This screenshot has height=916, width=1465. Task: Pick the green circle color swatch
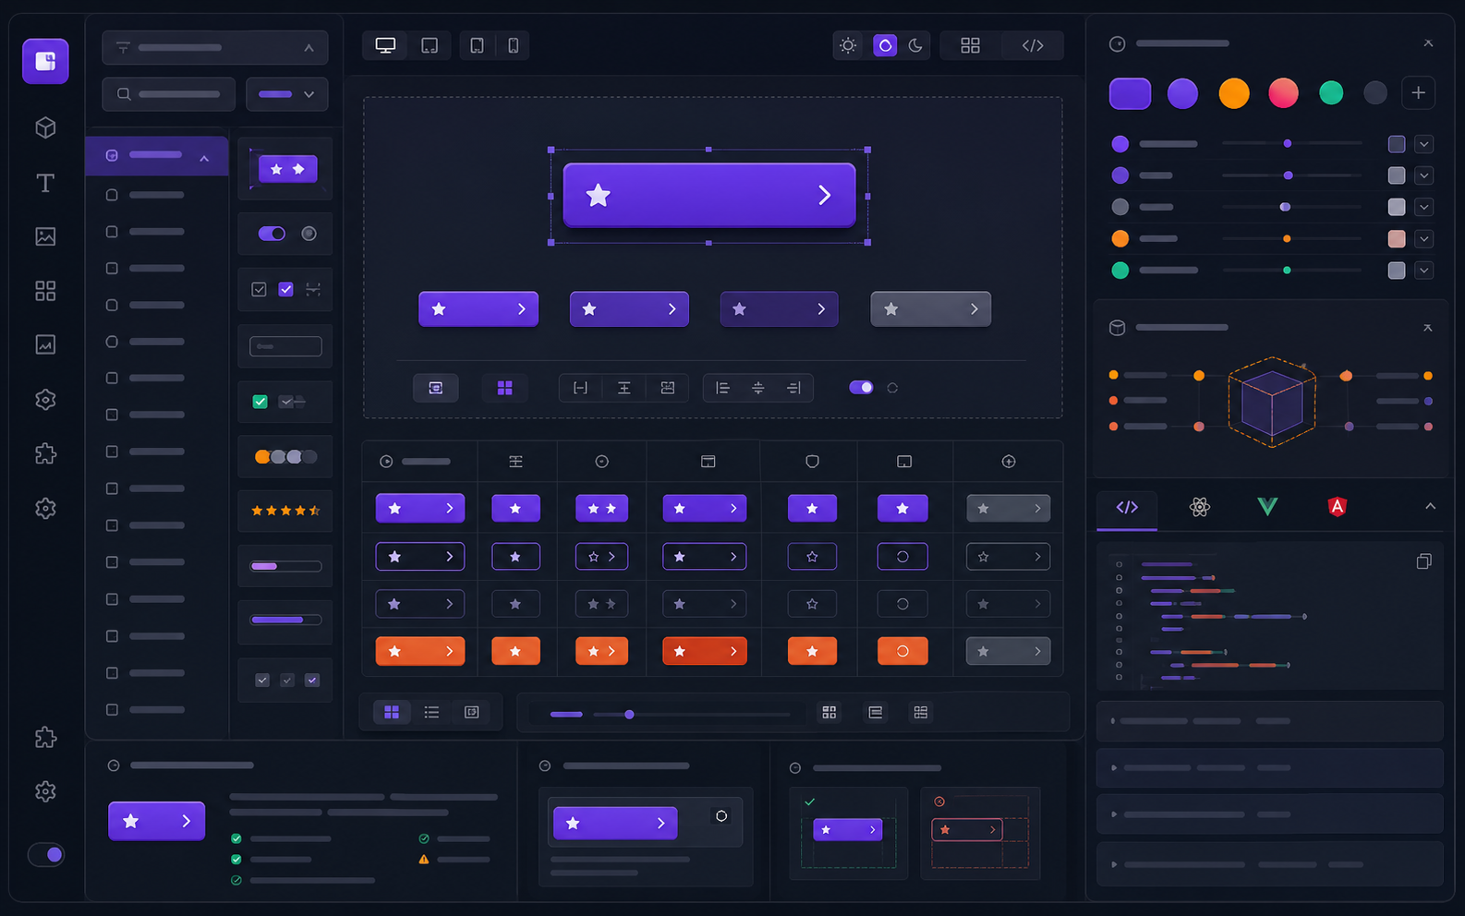click(x=1331, y=93)
